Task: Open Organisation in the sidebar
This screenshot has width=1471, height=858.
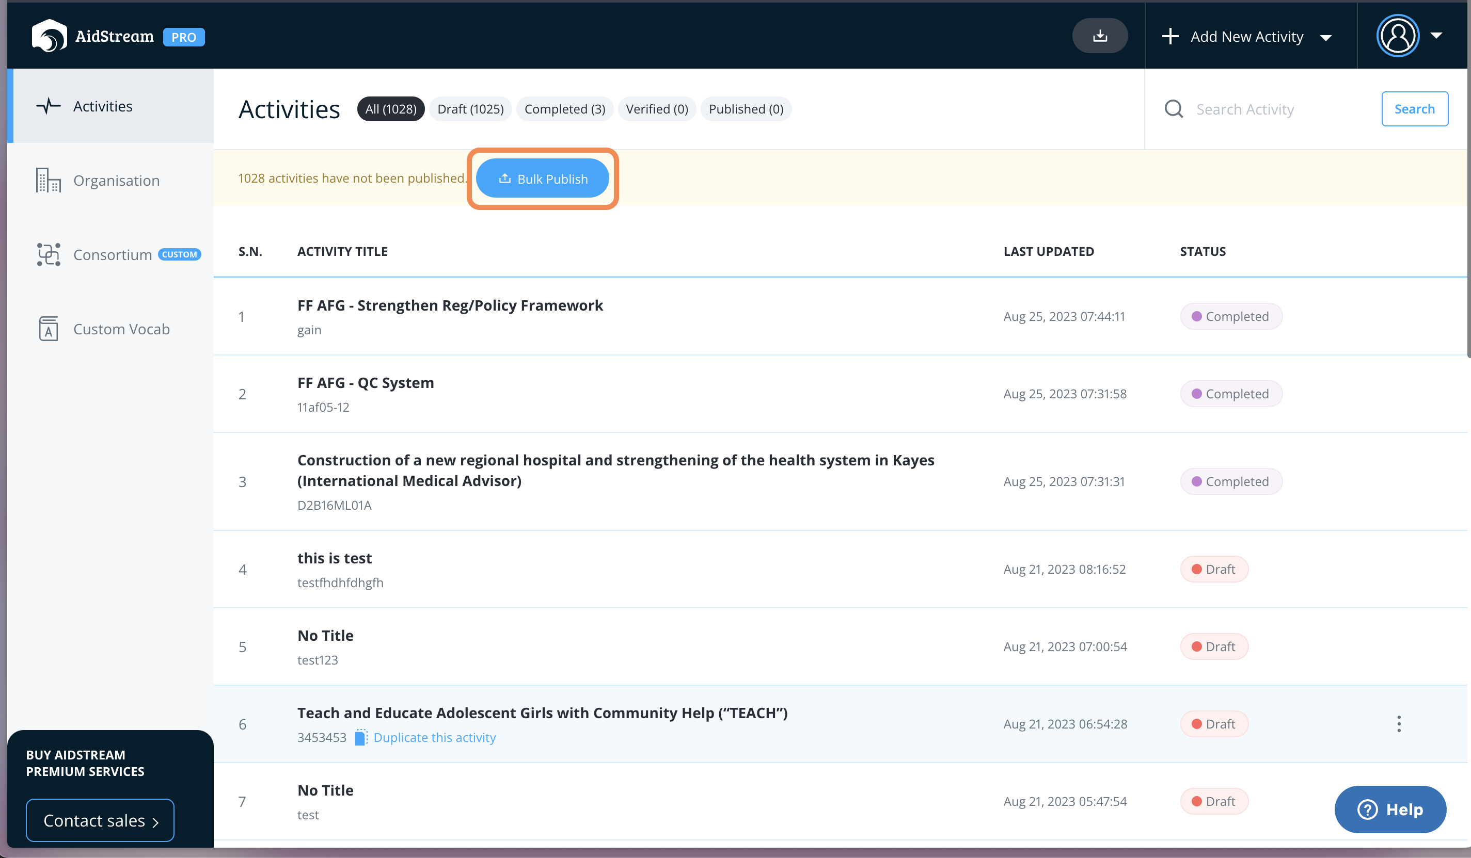Action: pos(110,180)
